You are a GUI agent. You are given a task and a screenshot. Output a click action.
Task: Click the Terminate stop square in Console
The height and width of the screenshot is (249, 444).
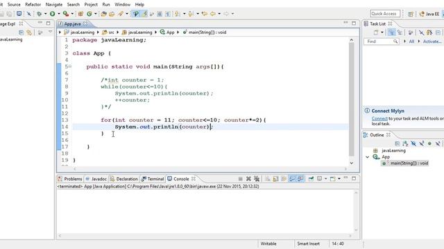click(241, 178)
